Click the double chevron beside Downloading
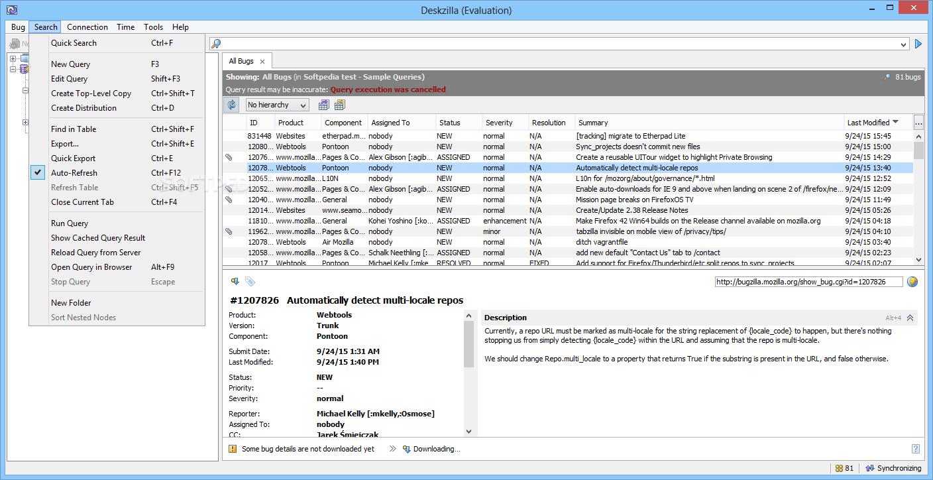The image size is (933, 480). [392, 449]
